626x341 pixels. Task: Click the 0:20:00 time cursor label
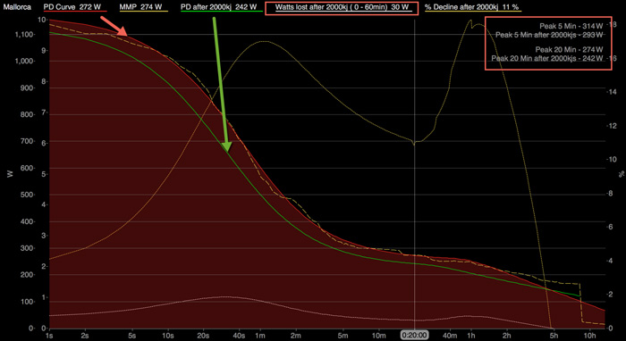click(415, 336)
